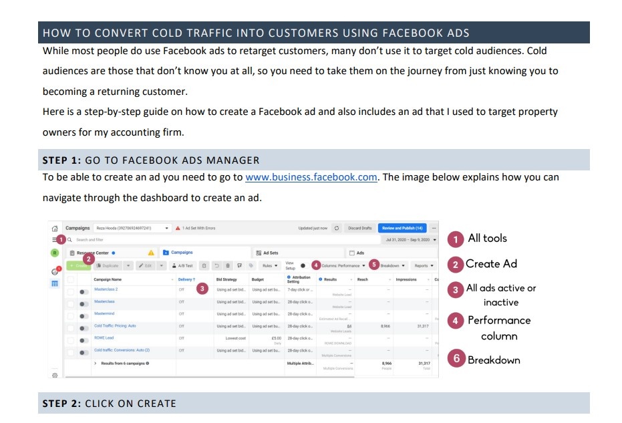Image resolution: width=622 pixels, height=423 pixels.
Task: Open the settings gear in left sidebar
Action: pos(55,375)
